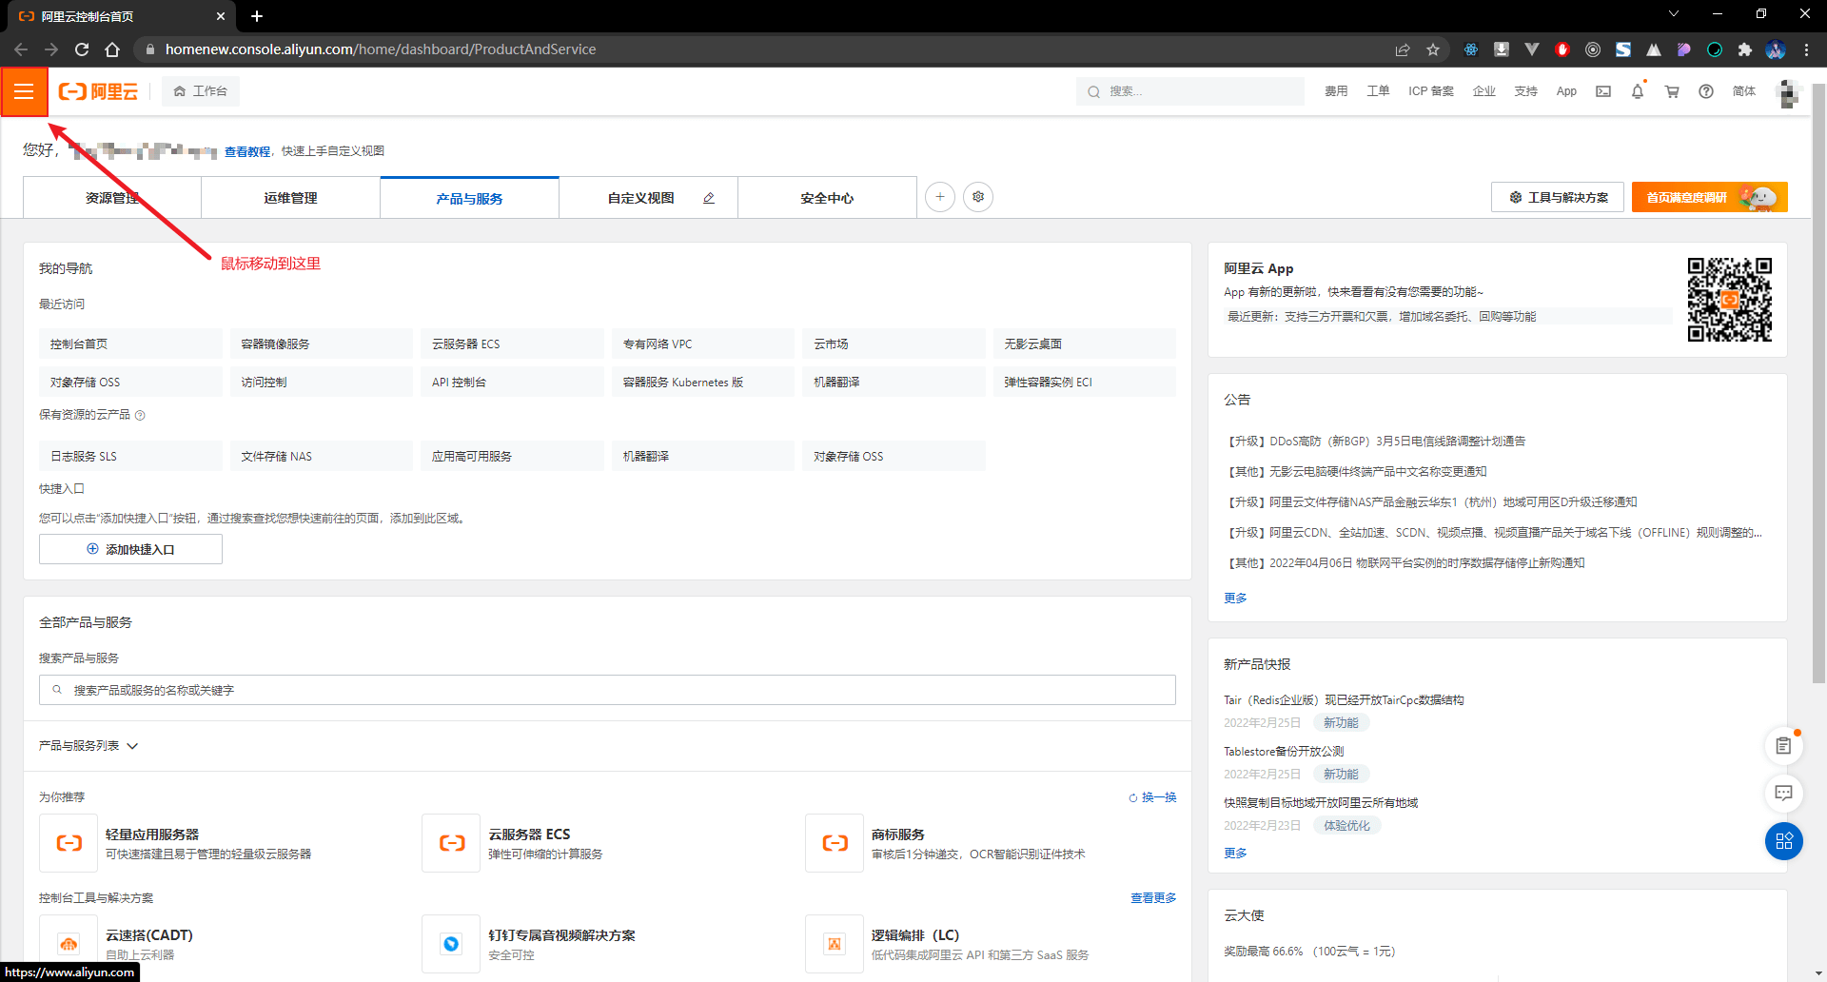Switch to the 运维管理 tab
This screenshot has height=982, width=1827.
291,198
